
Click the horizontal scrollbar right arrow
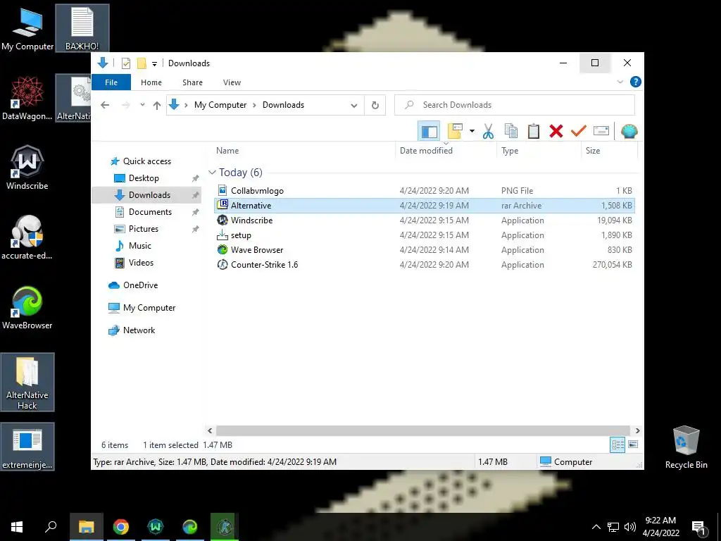tap(637, 430)
